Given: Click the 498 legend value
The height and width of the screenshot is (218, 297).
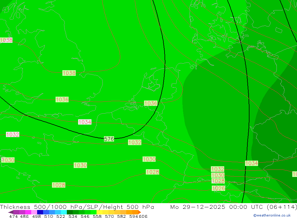Looking at the screenshot, I should [37, 217].
